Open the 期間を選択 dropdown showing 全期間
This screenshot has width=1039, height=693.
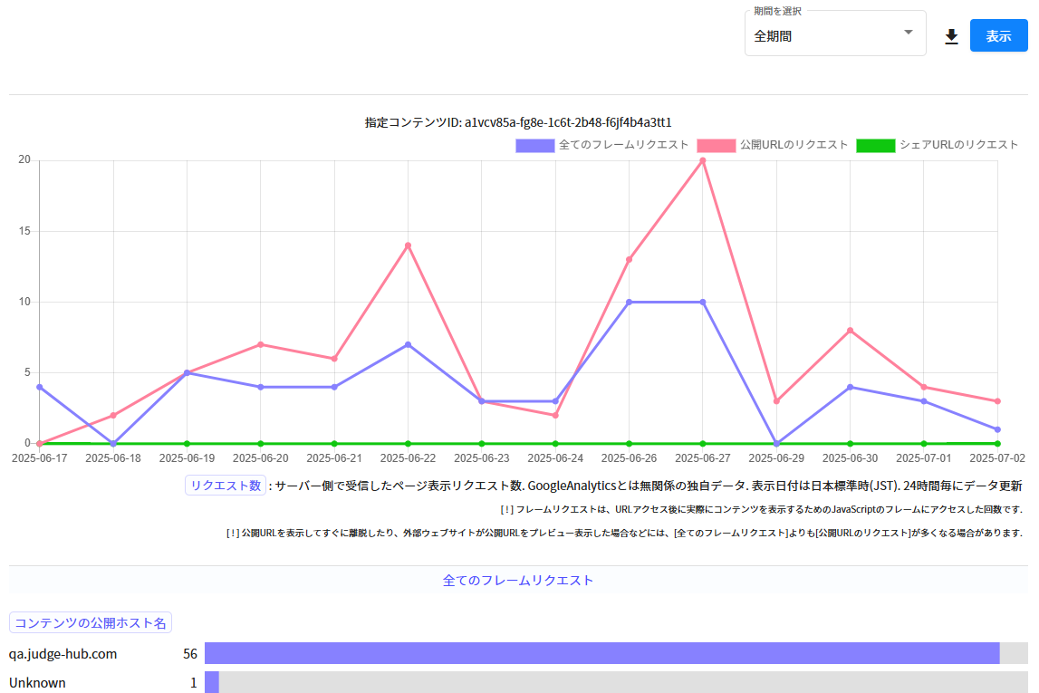click(x=835, y=34)
